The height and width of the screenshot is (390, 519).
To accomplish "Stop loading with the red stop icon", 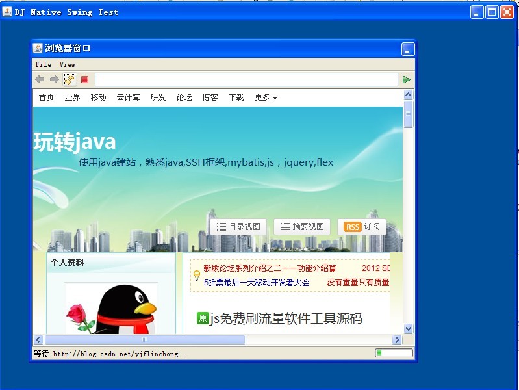I will point(84,79).
